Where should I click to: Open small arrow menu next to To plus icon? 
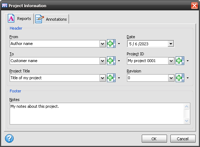tap(119, 61)
